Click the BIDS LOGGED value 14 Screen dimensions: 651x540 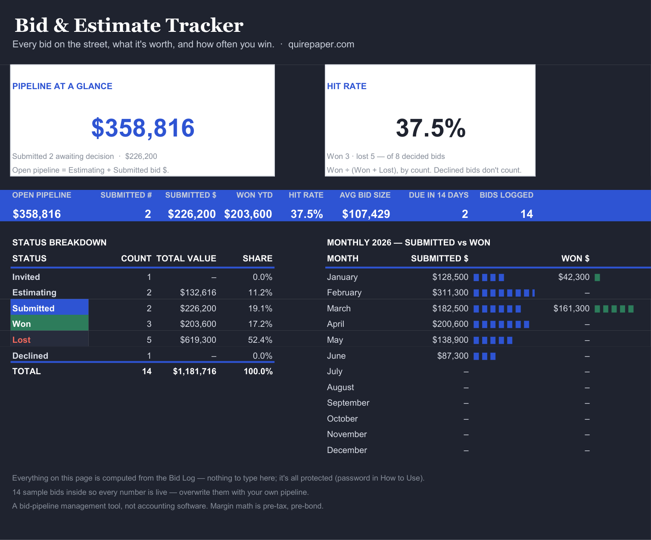coord(526,214)
